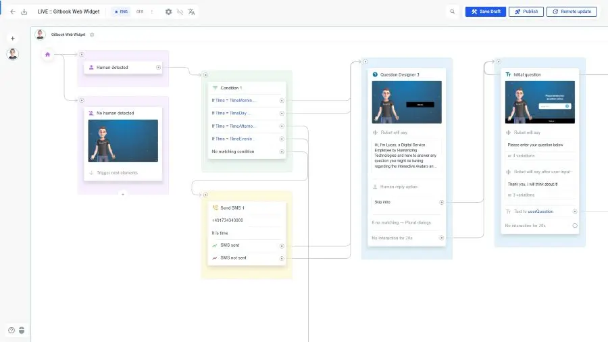Click Save Draft button
This screenshot has height=342, width=608.
coord(485,11)
